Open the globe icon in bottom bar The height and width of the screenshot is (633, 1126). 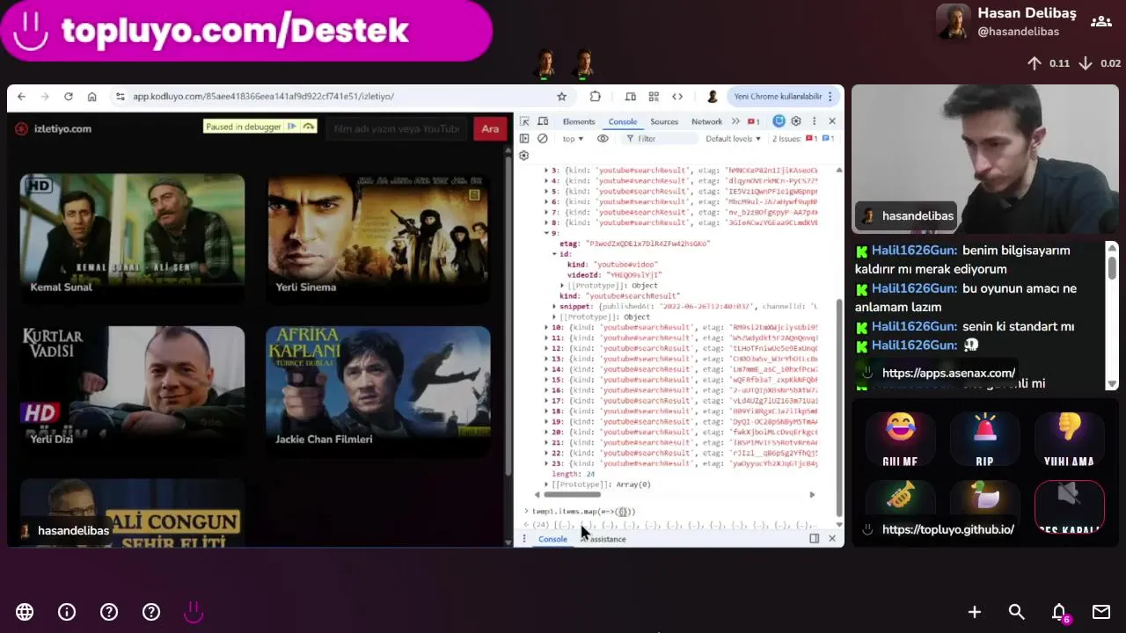tap(25, 612)
